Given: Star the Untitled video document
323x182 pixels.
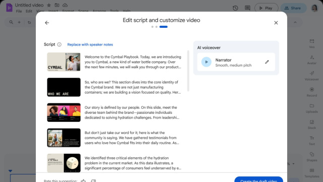Looking at the screenshot, I should coord(49,5).
